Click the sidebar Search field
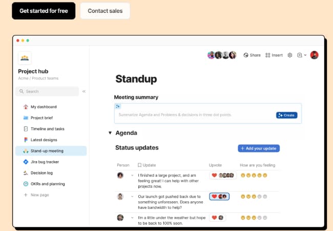 (x=48, y=91)
